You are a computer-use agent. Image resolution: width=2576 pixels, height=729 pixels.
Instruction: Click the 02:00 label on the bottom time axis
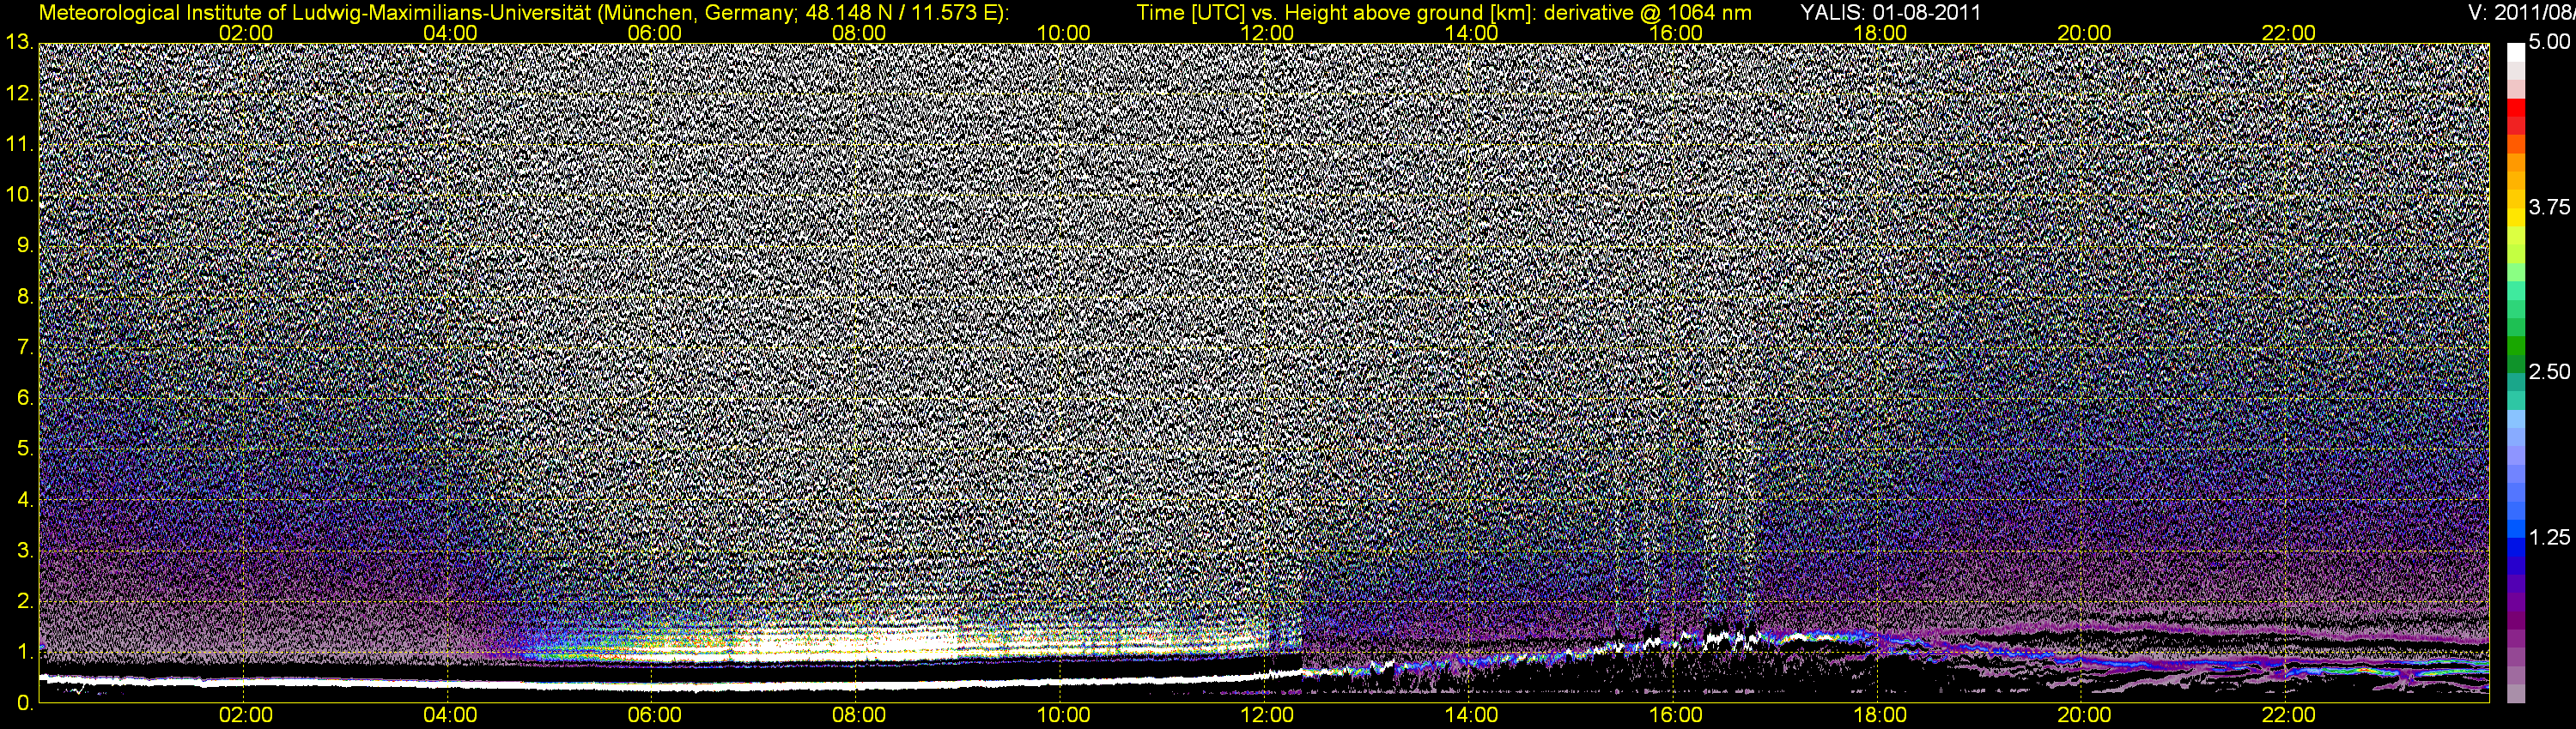tap(246, 715)
